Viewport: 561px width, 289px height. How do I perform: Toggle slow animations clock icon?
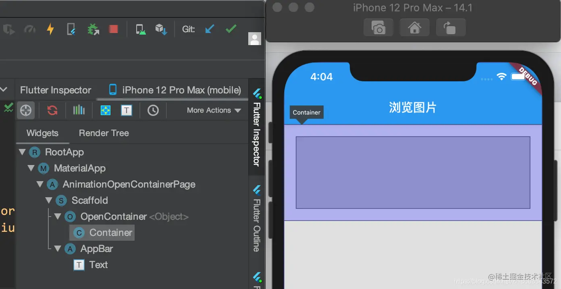click(x=153, y=110)
